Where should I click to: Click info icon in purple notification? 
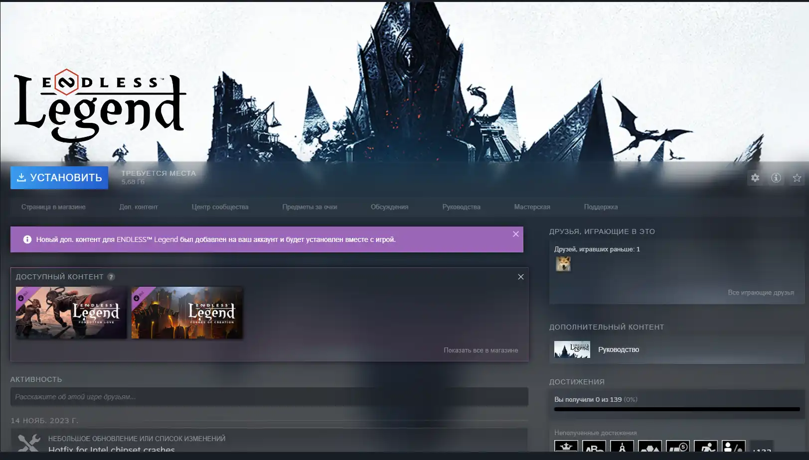pos(27,239)
